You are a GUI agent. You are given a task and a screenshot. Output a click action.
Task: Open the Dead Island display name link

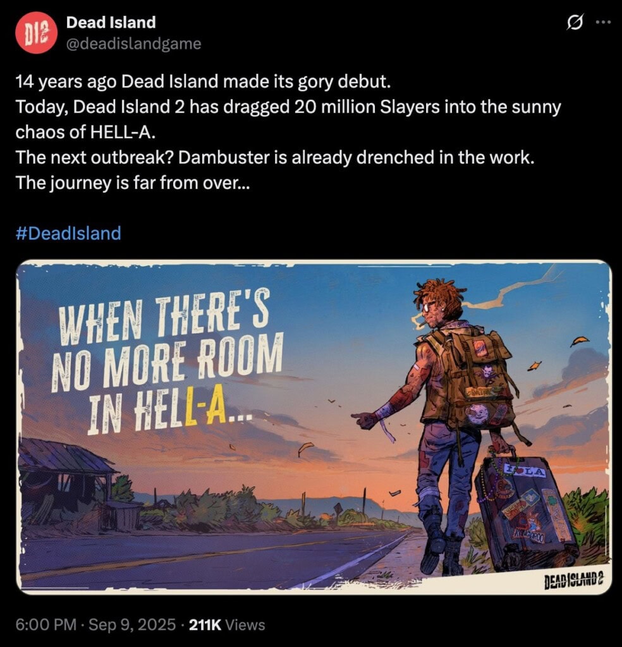(x=111, y=22)
